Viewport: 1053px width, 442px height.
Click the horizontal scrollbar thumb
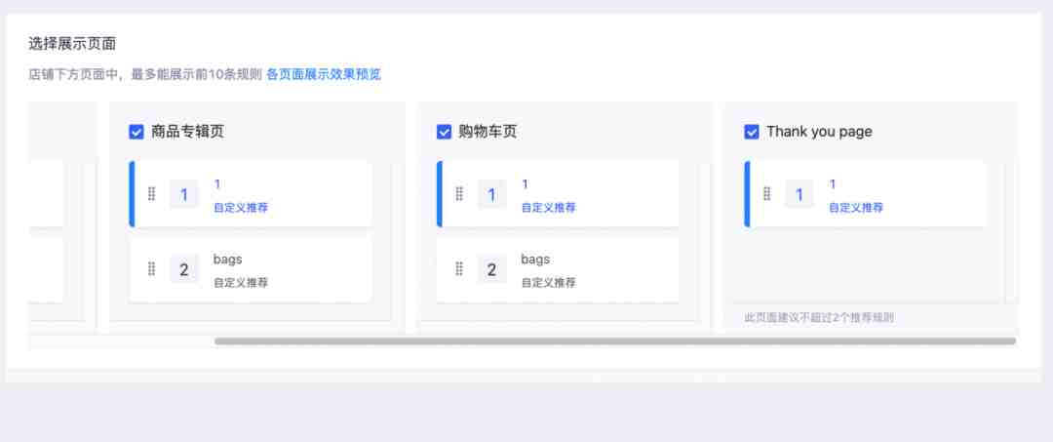point(615,342)
